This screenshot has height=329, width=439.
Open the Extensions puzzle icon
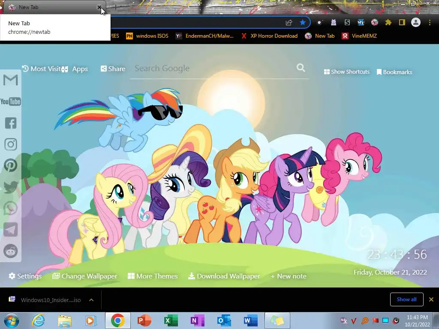pyautogui.click(x=388, y=22)
